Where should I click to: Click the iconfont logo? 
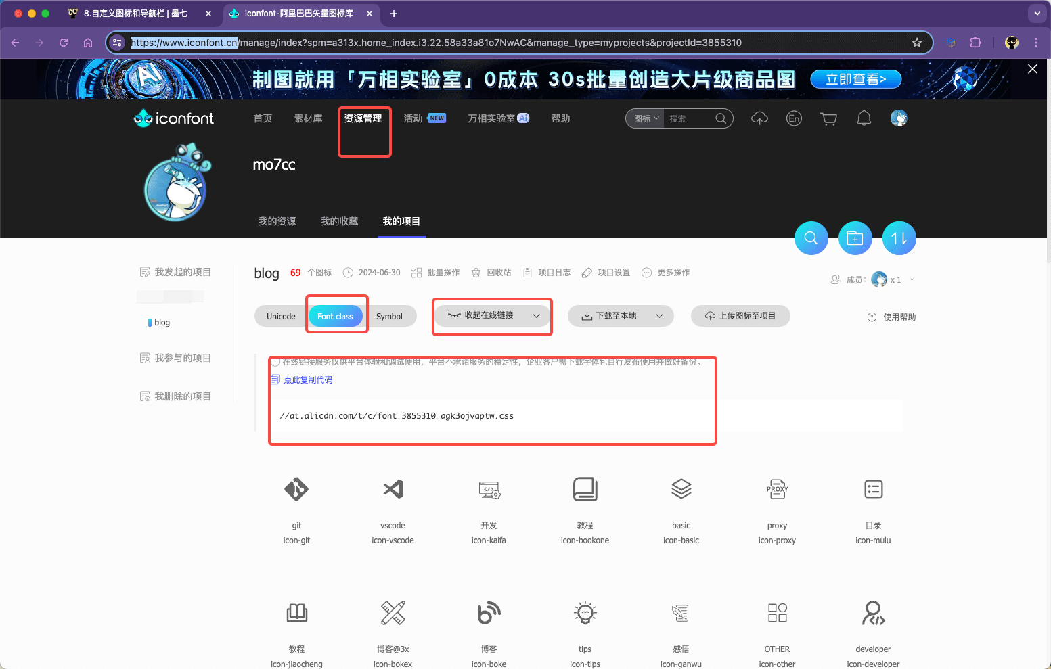tap(174, 118)
